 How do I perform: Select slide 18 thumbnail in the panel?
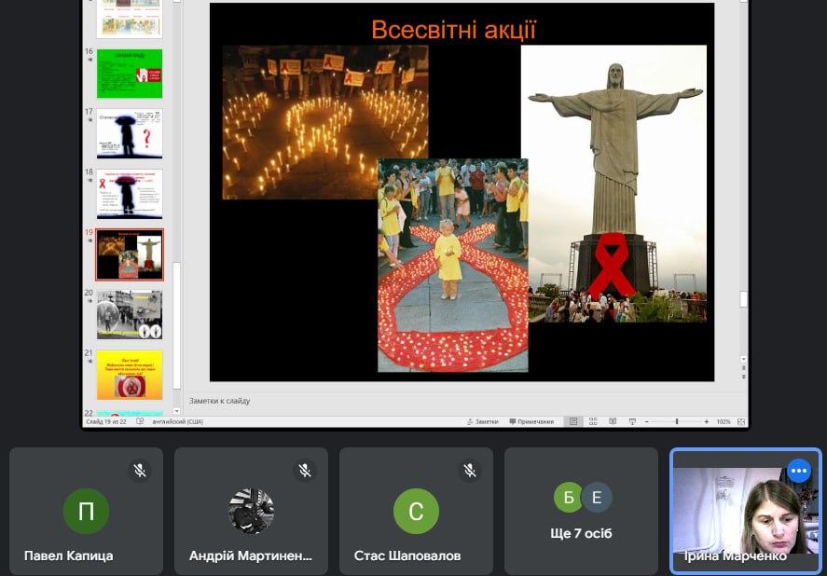click(130, 194)
